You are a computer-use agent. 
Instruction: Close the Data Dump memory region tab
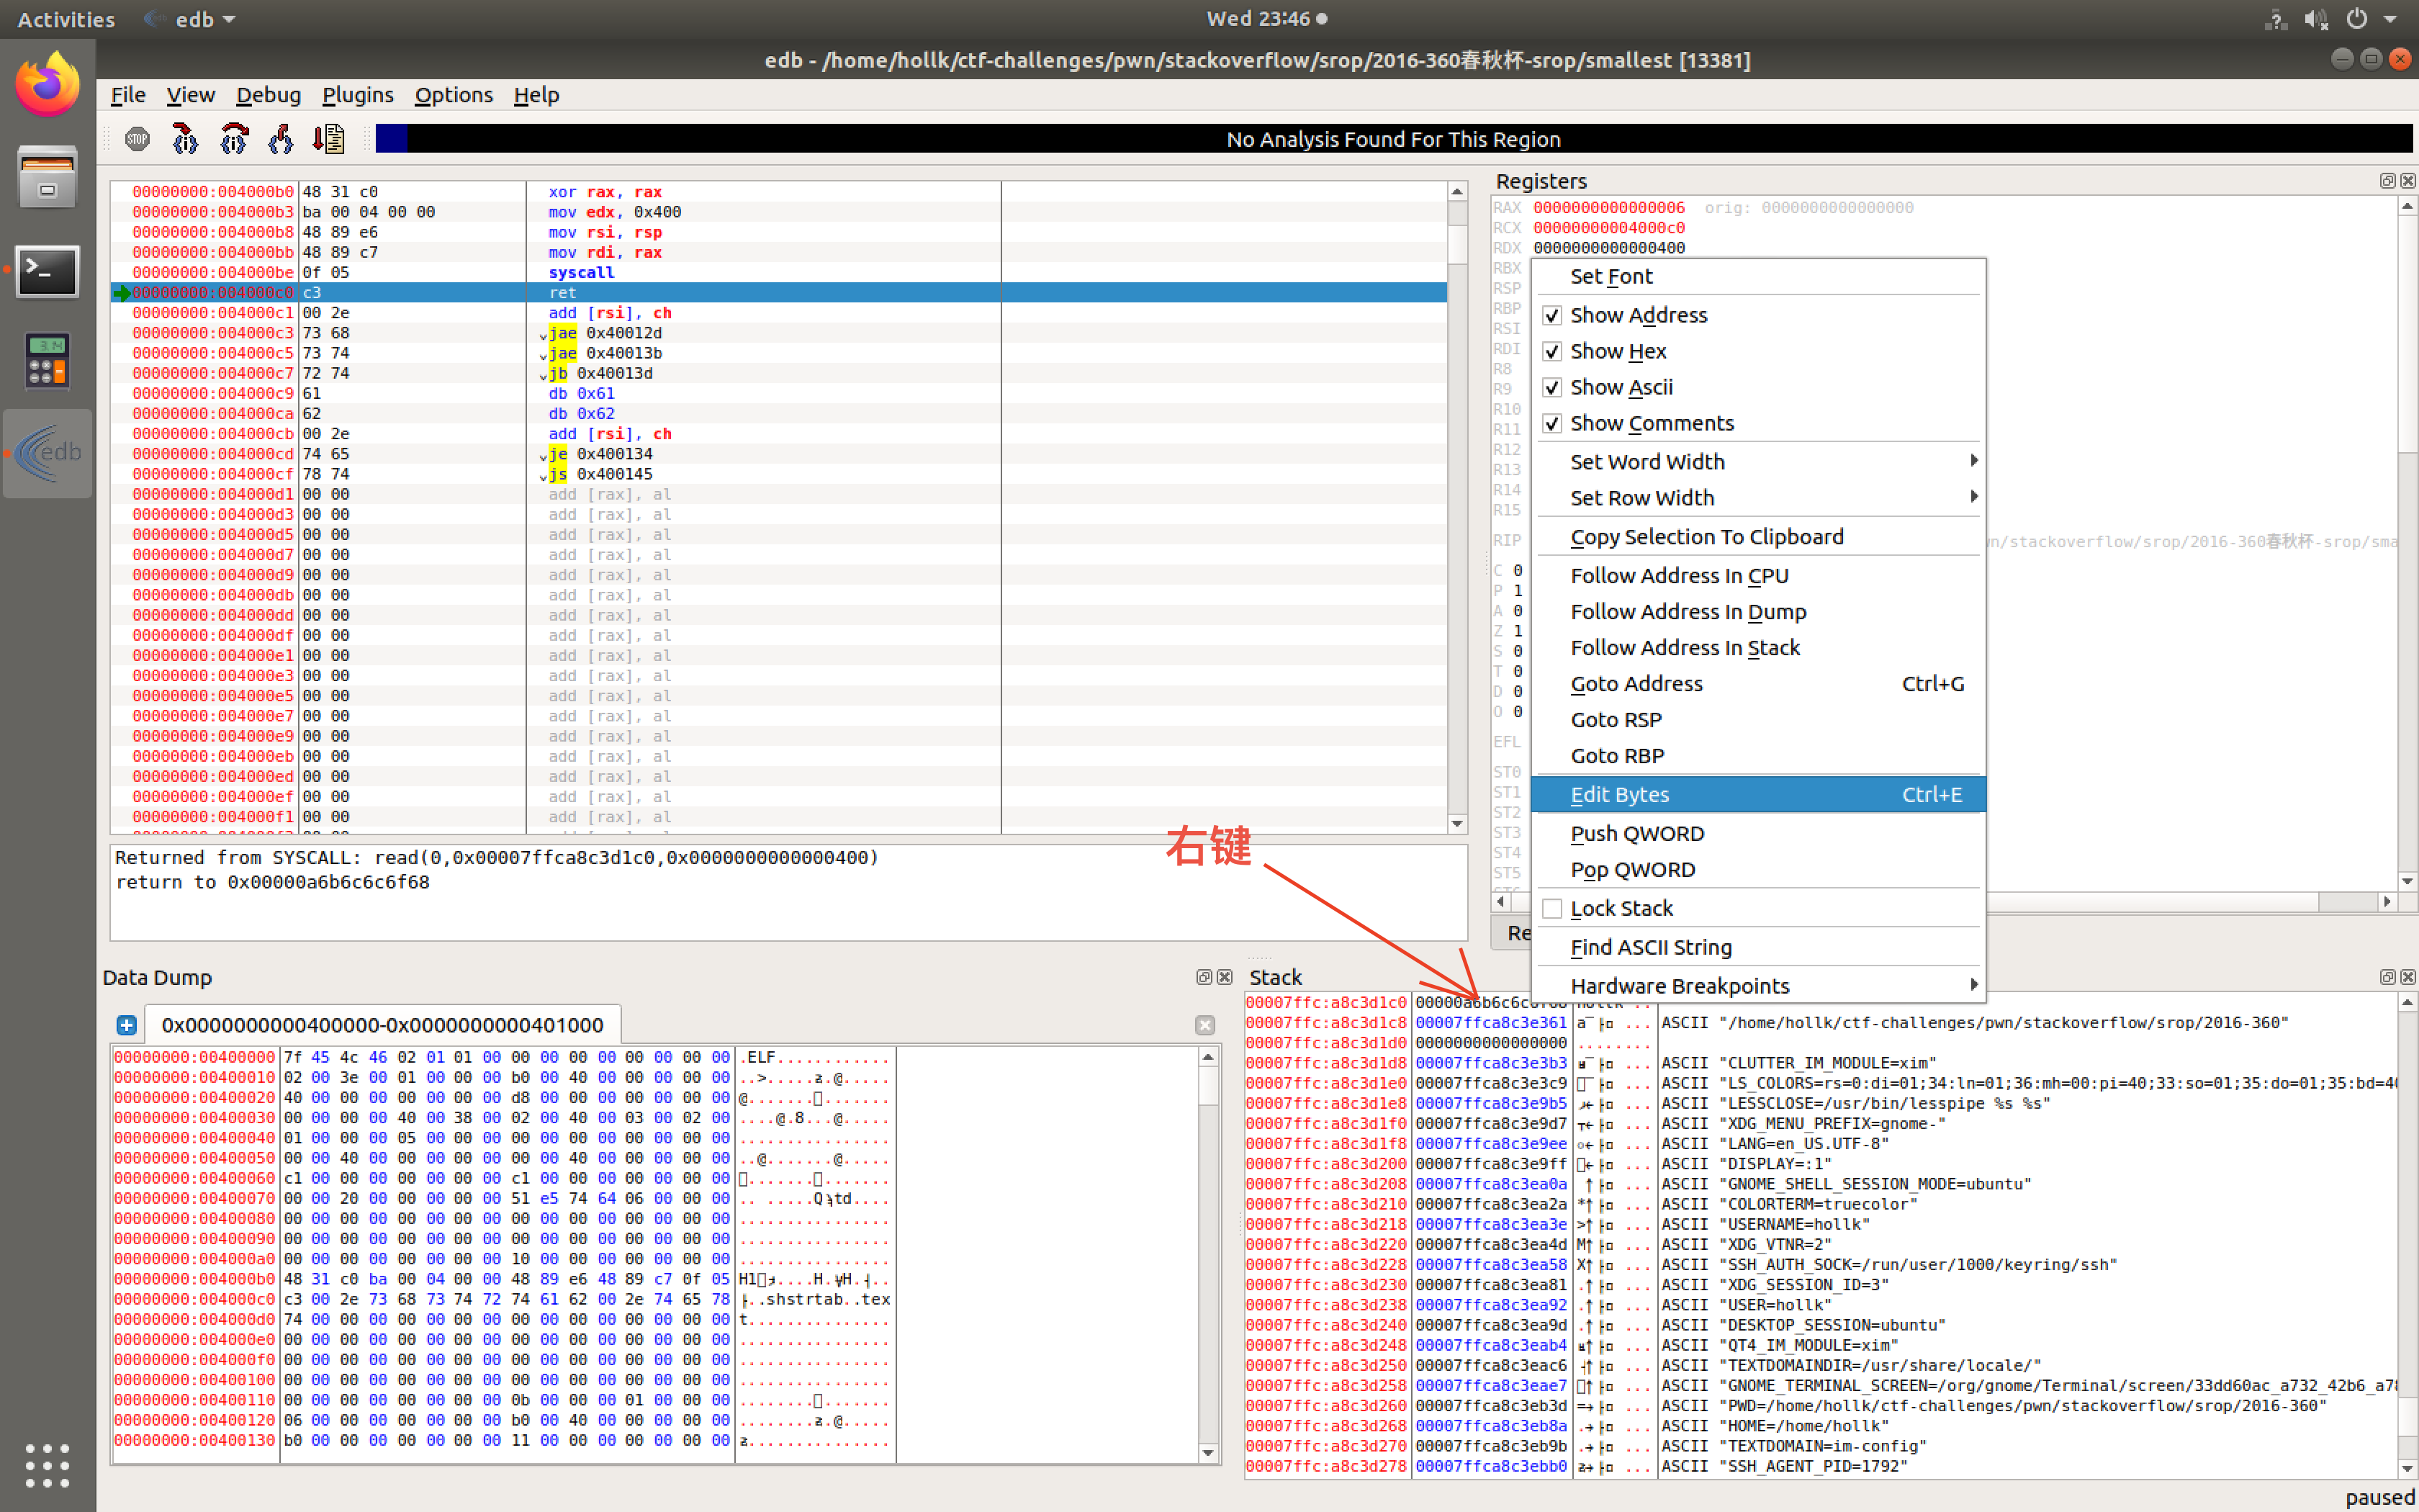(x=1204, y=1025)
